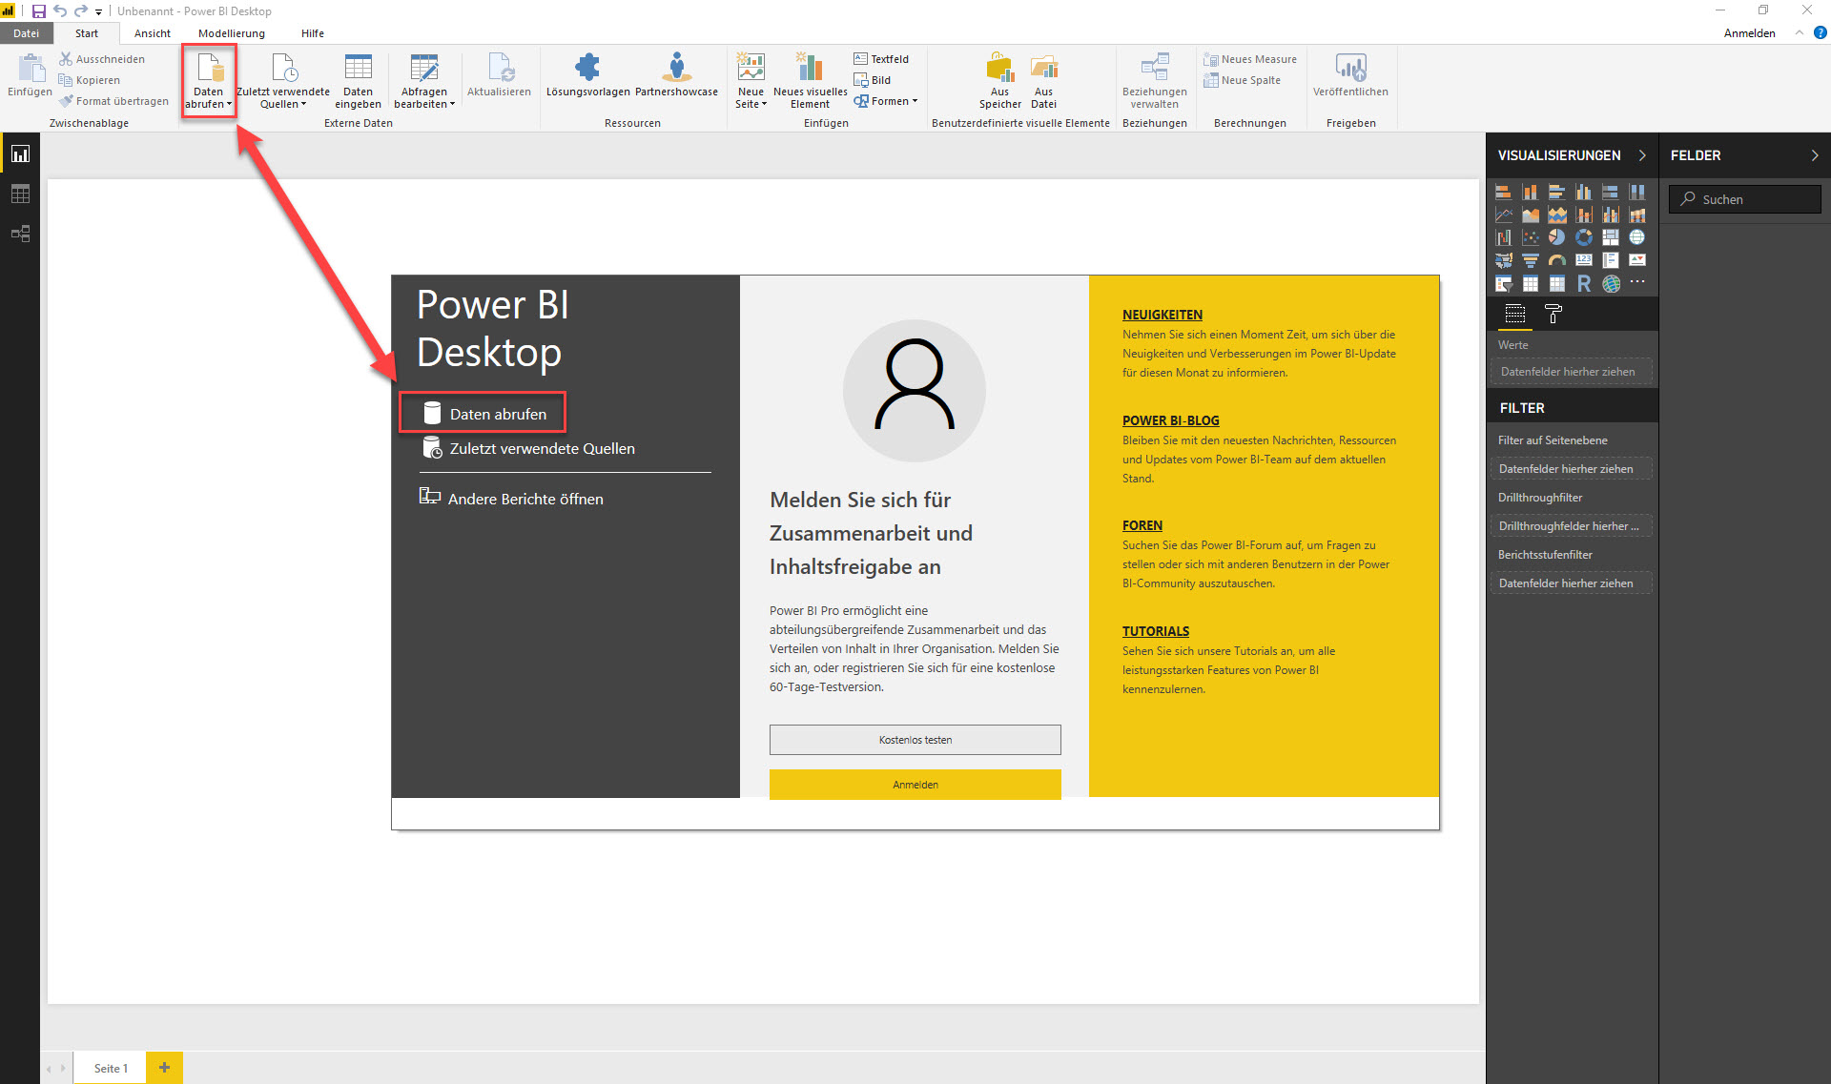Open the Daten abrufen ribbon dropdown
Image resolution: width=1831 pixels, height=1084 pixels.
click(209, 104)
